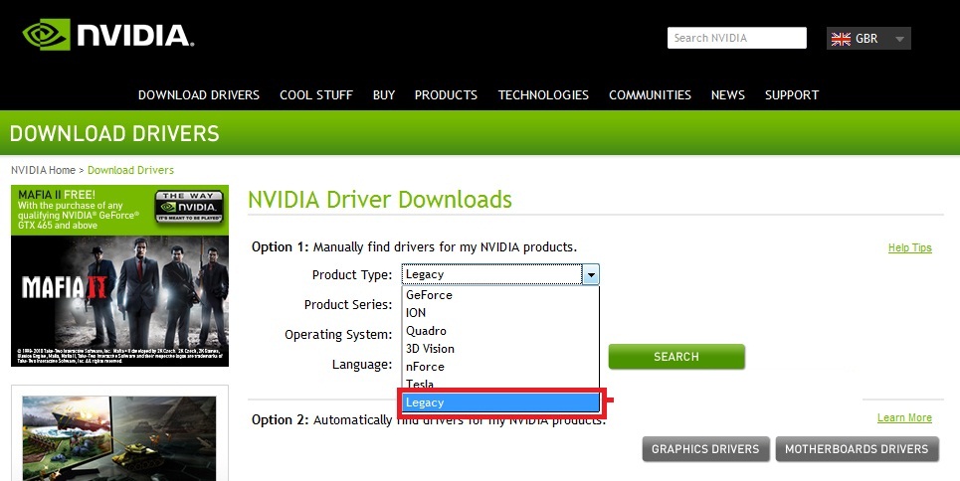Focus the Search NVIDIA field
The image size is (960, 481).
pyautogui.click(x=736, y=38)
